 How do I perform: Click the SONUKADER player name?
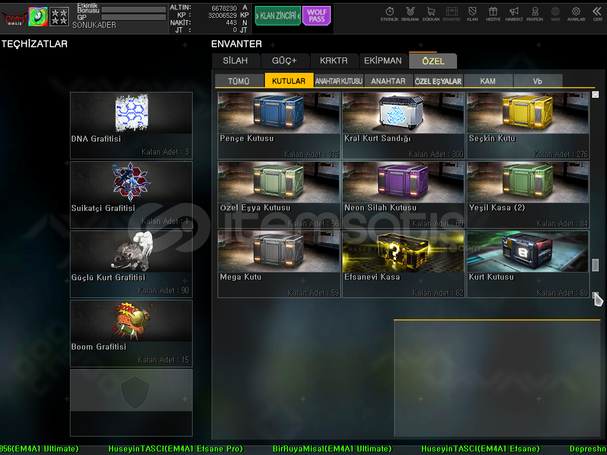click(94, 25)
